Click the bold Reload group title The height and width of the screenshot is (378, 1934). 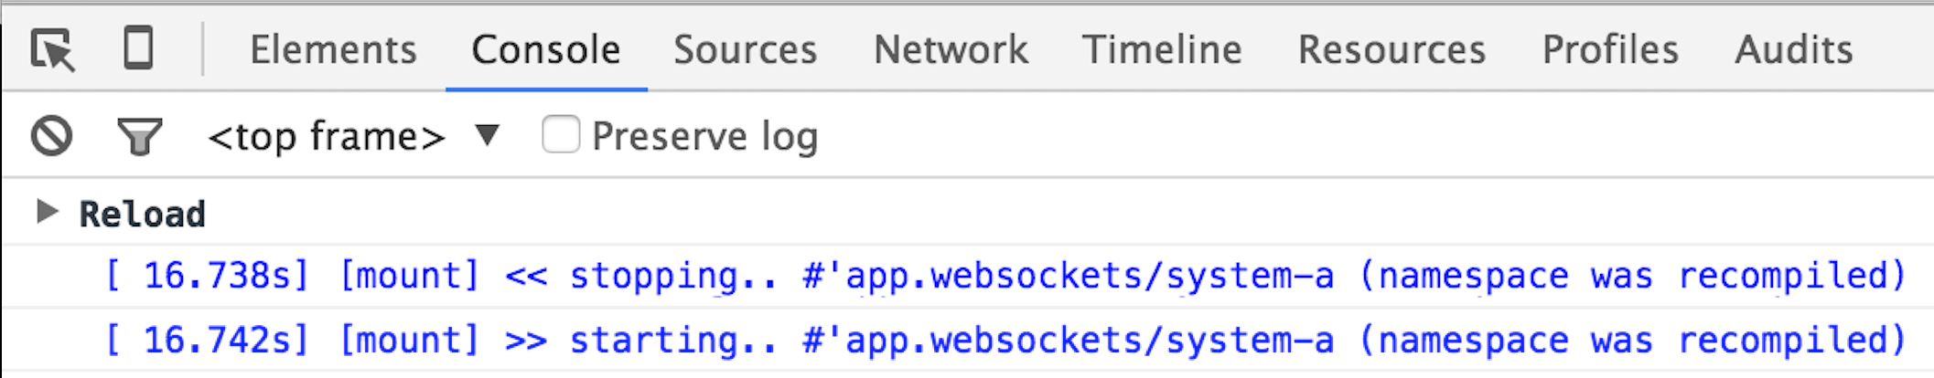[x=143, y=215]
